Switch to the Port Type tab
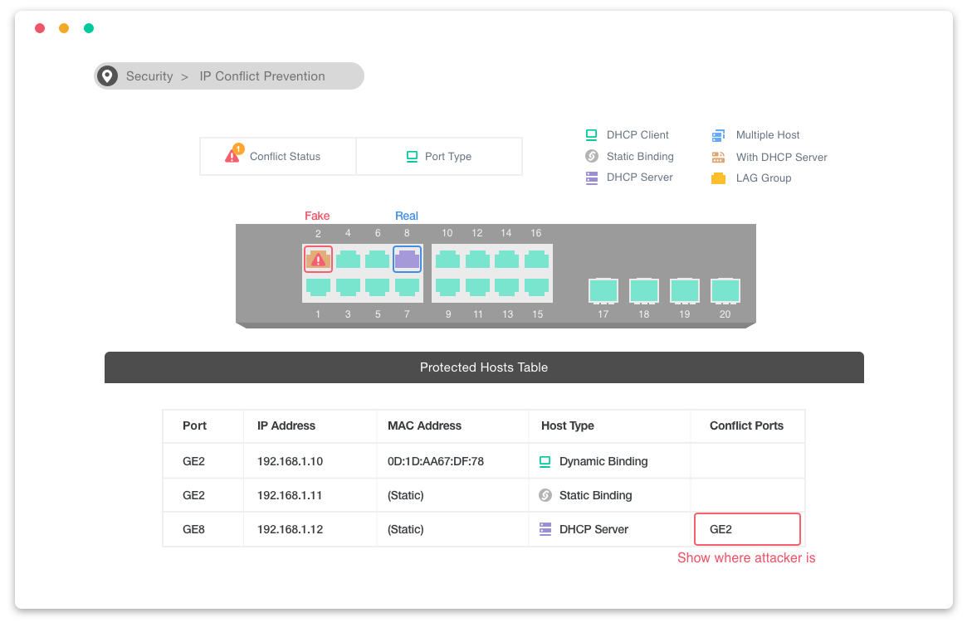Viewport: 977px width, 637px height. click(x=439, y=156)
